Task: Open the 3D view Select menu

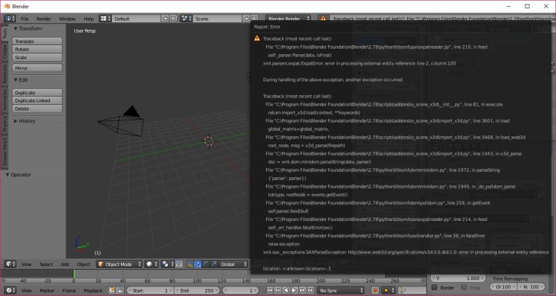Action: coord(46,265)
